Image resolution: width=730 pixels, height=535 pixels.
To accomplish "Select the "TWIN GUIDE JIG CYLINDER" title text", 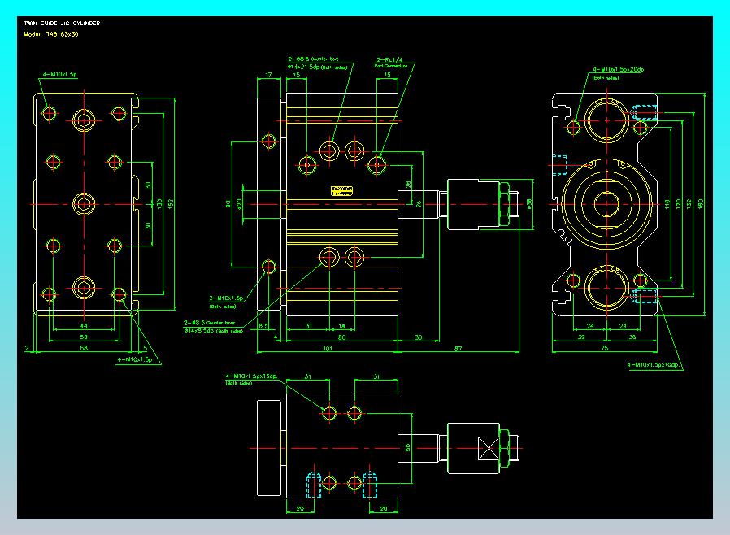I will point(62,24).
